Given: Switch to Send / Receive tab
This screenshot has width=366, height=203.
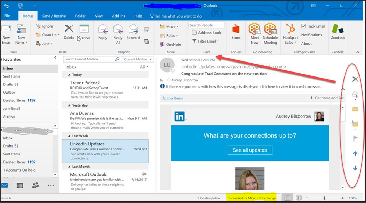Looking at the screenshot, I should pos(54,16).
